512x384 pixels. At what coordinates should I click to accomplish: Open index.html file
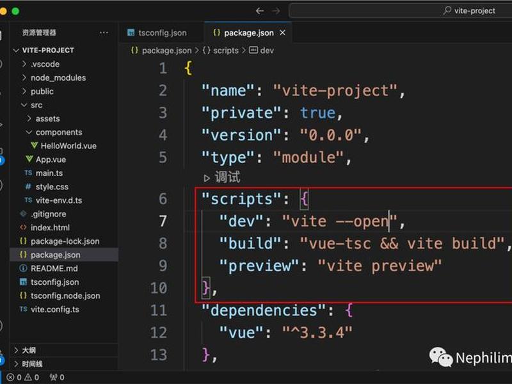[63, 228]
